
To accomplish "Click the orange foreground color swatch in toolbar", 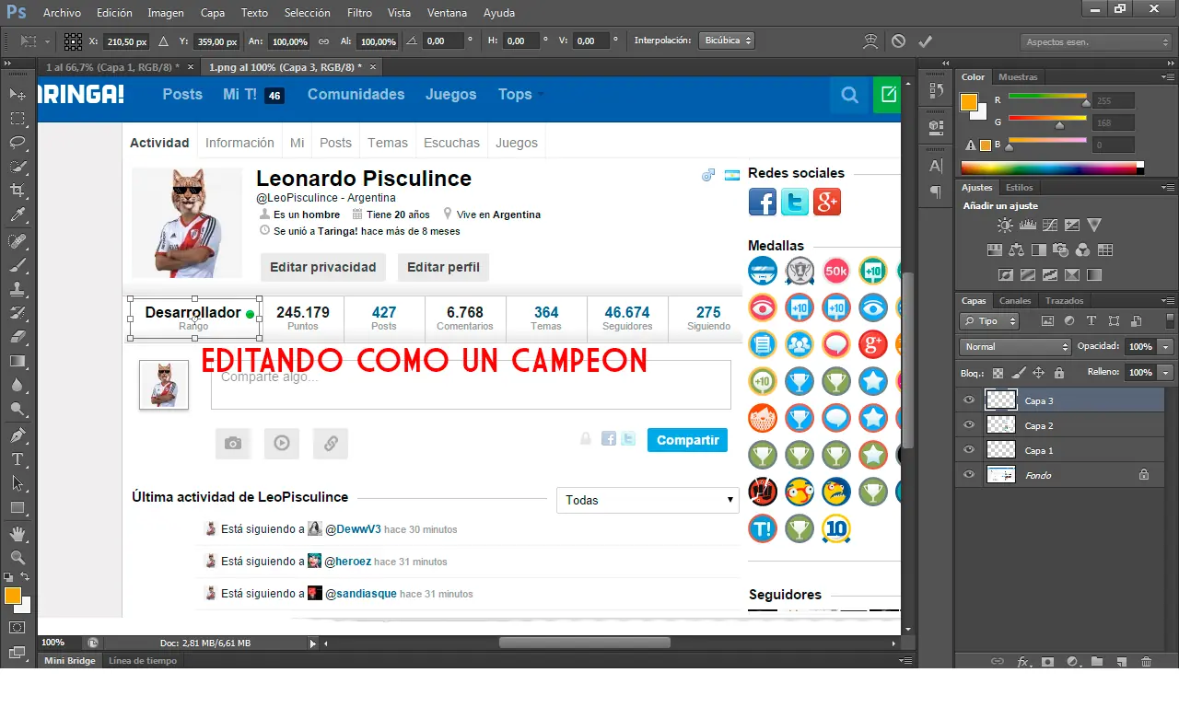I will click(12, 596).
